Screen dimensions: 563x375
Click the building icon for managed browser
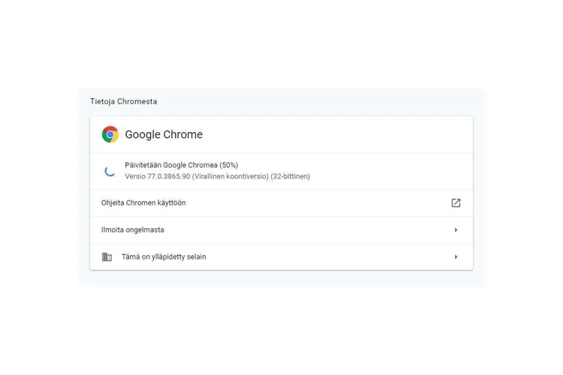tap(107, 257)
